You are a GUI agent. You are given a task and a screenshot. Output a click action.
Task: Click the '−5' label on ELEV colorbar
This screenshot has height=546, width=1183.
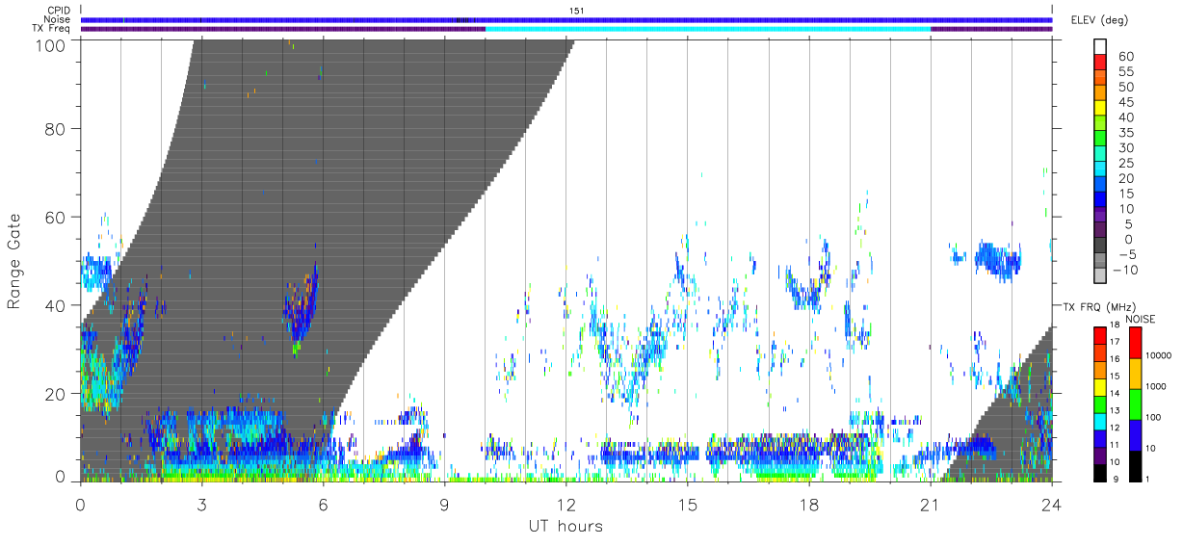click(1125, 254)
